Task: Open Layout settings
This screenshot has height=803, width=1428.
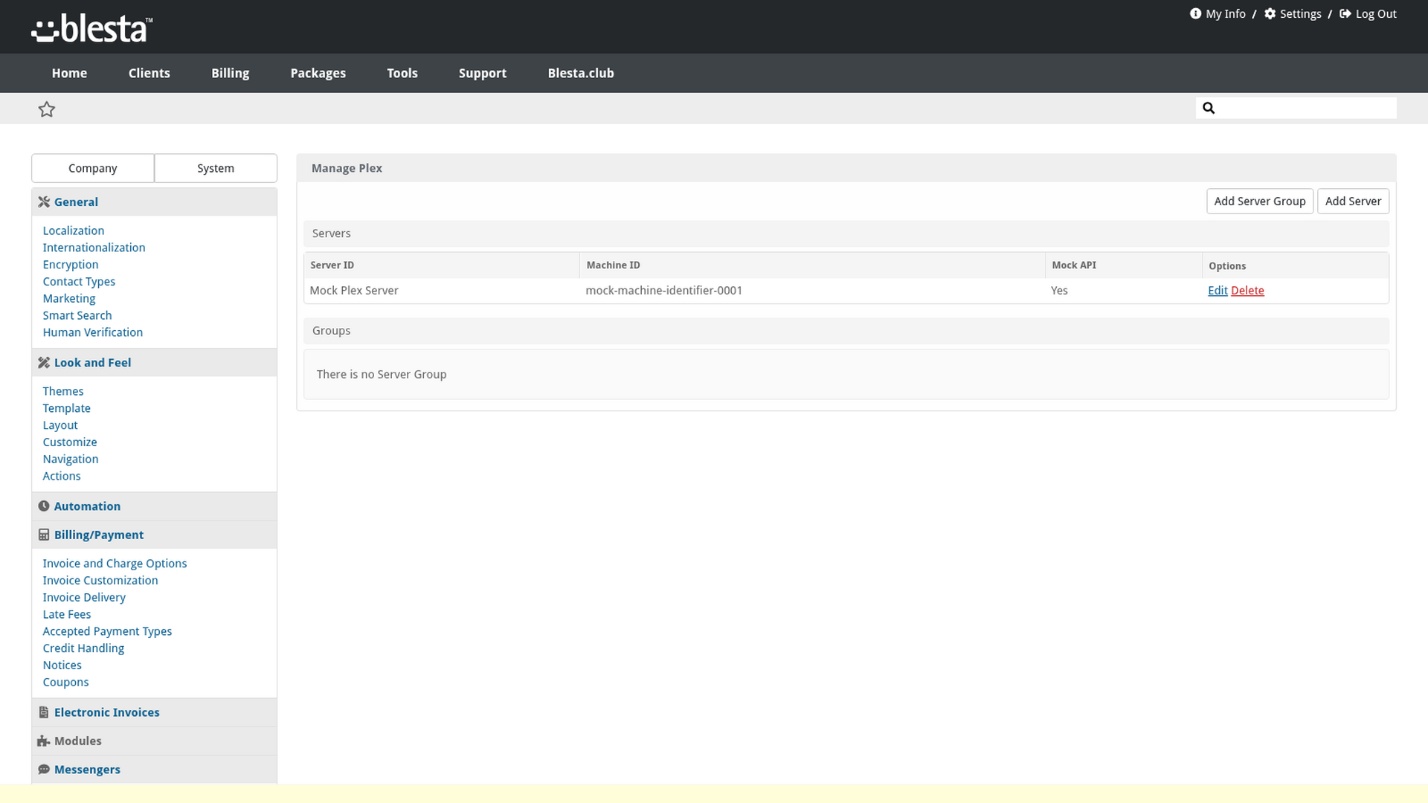Action: tap(60, 425)
